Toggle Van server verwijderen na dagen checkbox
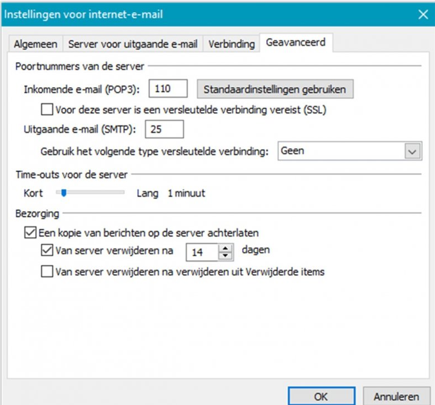 (47, 250)
